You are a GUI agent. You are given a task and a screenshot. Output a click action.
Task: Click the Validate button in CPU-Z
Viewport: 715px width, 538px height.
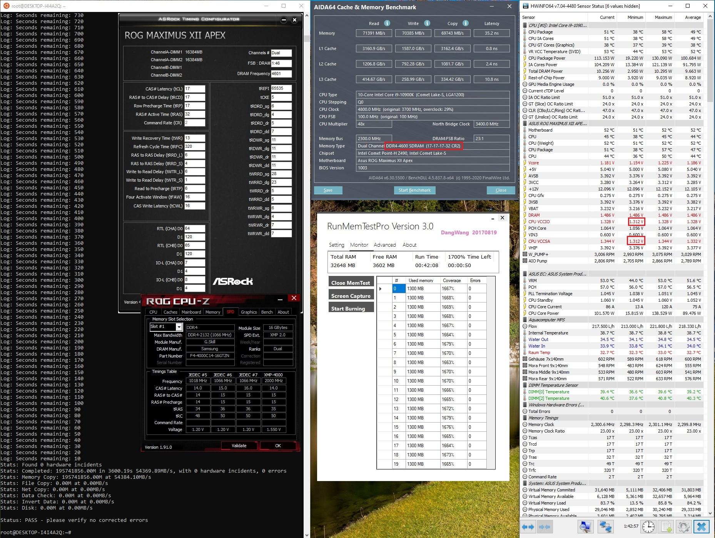click(239, 446)
